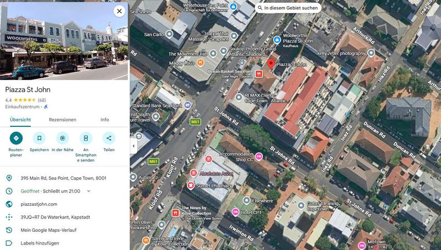This screenshot has height=250, width=441.
Task: Click the wheelchair accessibility icon
Action: coord(46,107)
